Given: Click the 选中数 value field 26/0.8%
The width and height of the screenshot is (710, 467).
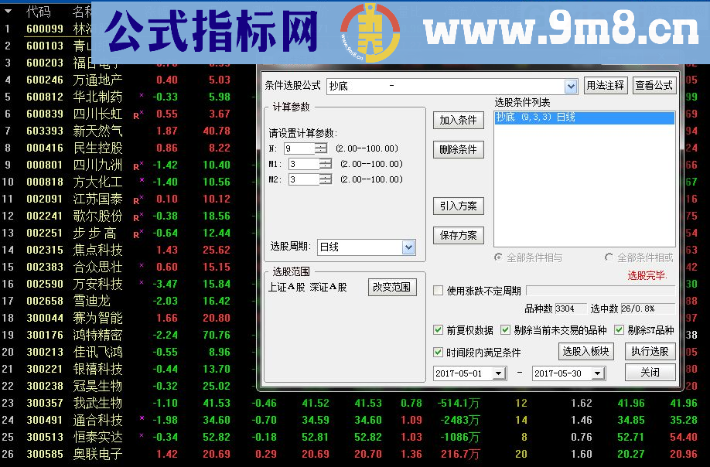Looking at the screenshot, I should [647, 308].
